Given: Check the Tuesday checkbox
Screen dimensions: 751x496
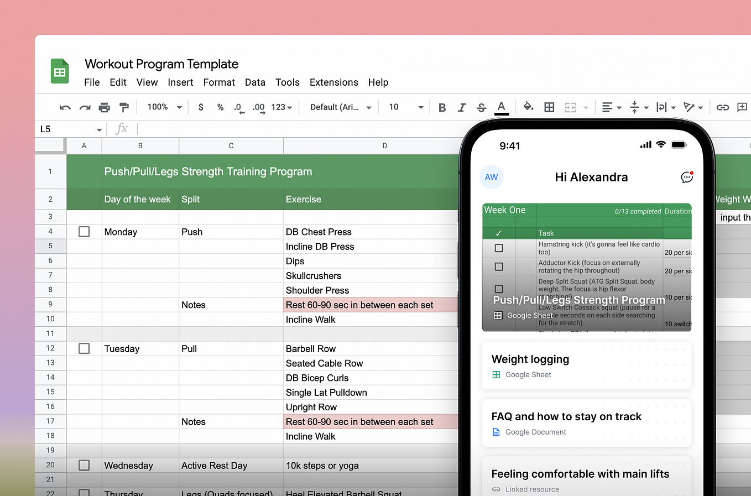Looking at the screenshot, I should [84, 348].
